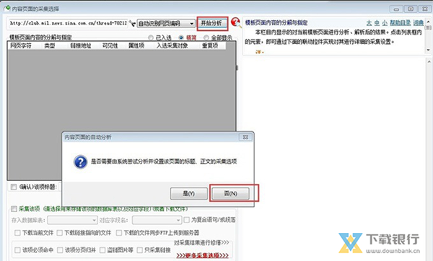Set help text size to 小
Viewport: 433px width, 261px height.
click(385, 23)
